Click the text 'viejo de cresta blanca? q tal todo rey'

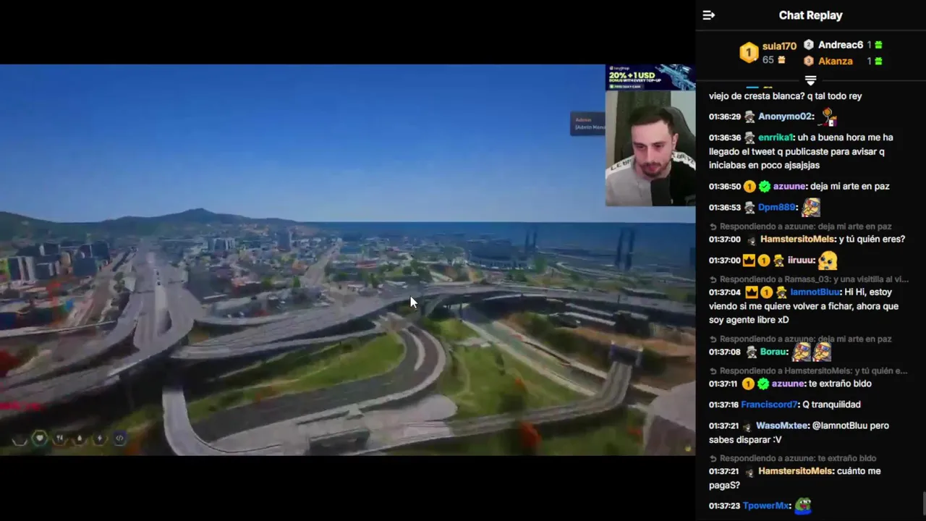[x=786, y=96]
